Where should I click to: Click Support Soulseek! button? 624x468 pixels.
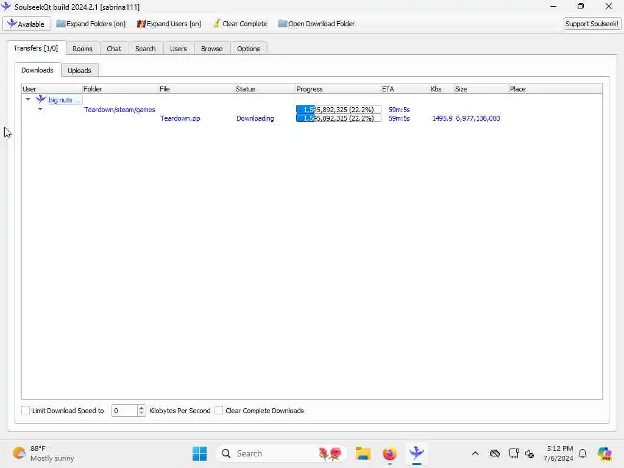(592, 24)
